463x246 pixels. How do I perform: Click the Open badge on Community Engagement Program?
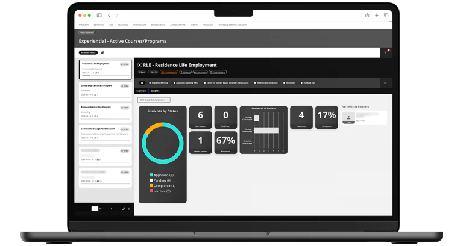125,129
